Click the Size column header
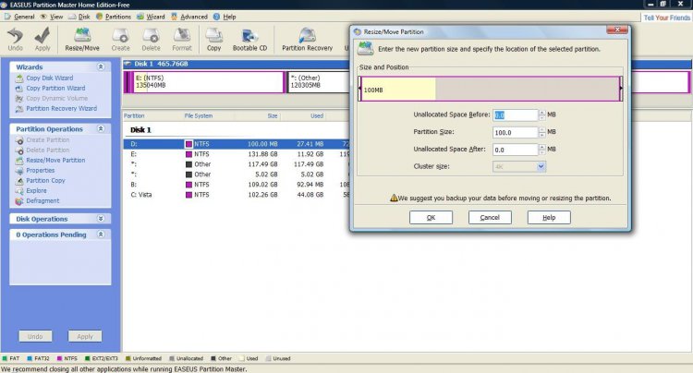This screenshot has height=373, width=693. pyautogui.click(x=273, y=115)
